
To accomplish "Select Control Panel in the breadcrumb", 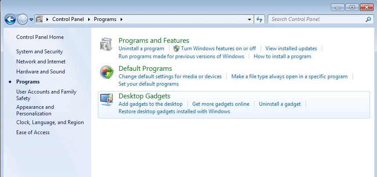I will [x=68, y=19].
